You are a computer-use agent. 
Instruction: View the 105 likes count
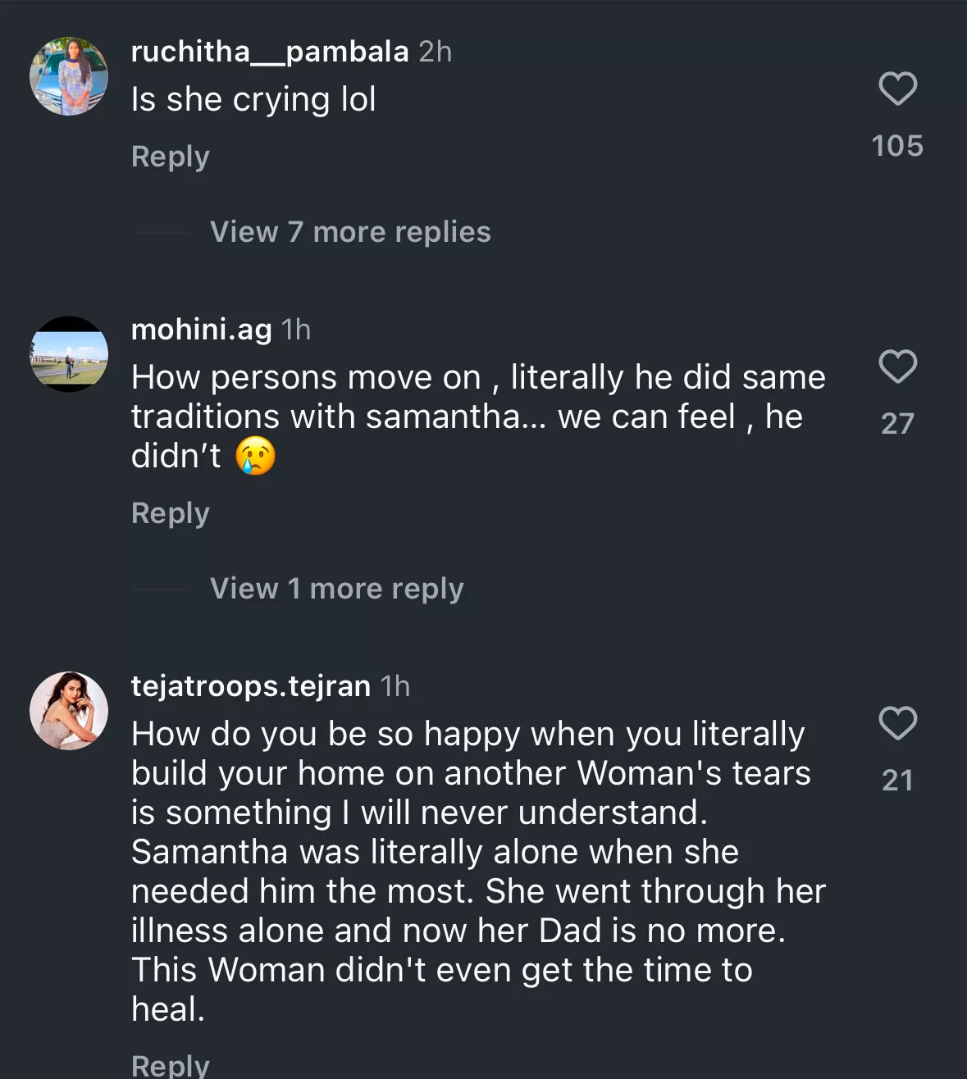pyautogui.click(x=897, y=146)
